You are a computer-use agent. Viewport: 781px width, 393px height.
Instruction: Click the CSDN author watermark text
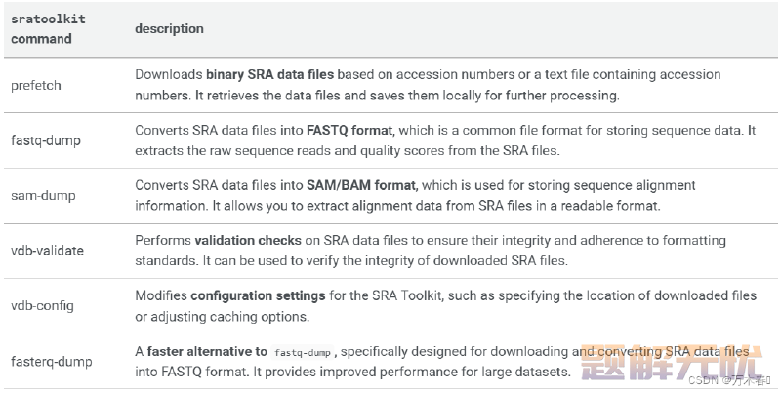pyautogui.click(x=729, y=380)
